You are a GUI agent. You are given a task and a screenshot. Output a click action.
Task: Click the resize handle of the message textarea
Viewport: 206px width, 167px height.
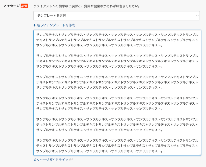(x=200, y=154)
